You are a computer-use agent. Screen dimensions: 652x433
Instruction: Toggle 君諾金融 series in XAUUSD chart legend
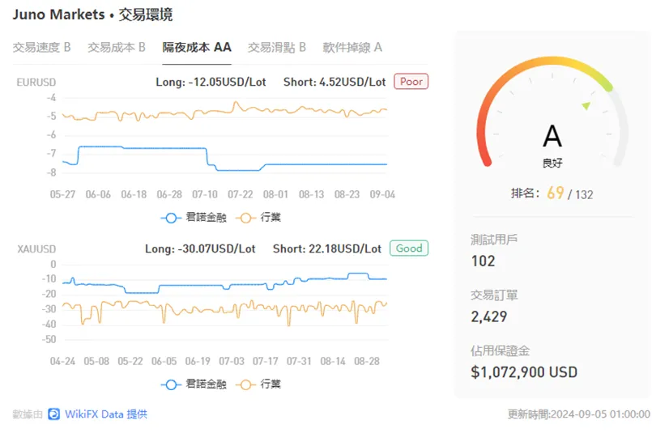click(x=194, y=384)
